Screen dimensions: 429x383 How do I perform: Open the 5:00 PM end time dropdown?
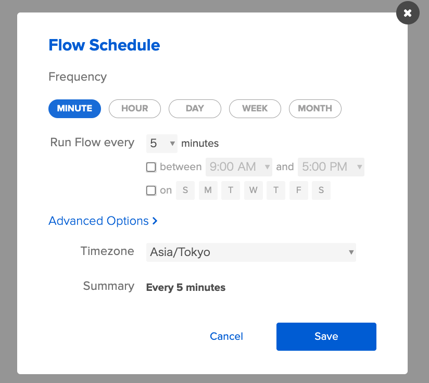[331, 167]
